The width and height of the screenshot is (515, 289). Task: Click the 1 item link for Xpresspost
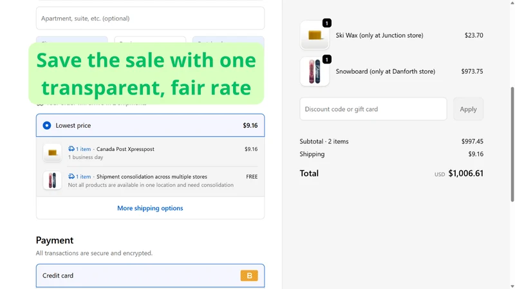pos(83,149)
